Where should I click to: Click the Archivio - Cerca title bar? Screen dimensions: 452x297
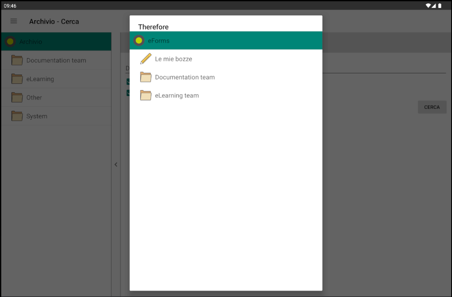pos(54,21)
